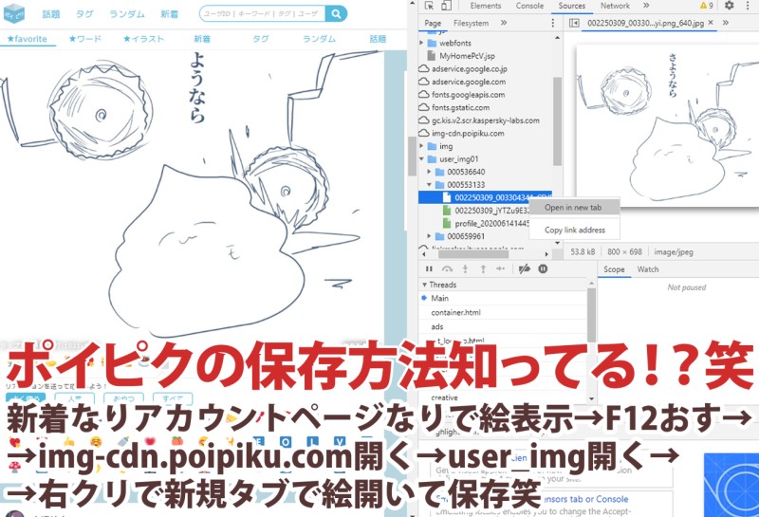759x517 pixels.
Task: Collapse the user_img01 folder
Action: click(x=421, y=158)
